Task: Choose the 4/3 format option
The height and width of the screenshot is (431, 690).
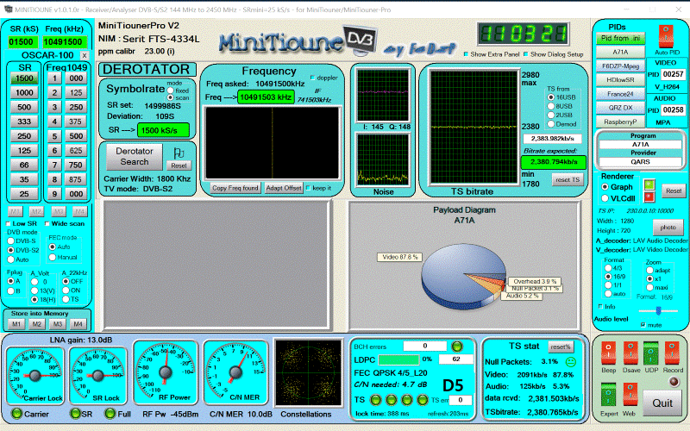Action: 608,268
